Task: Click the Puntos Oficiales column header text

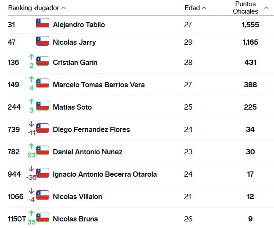Action: click(245, 8)
